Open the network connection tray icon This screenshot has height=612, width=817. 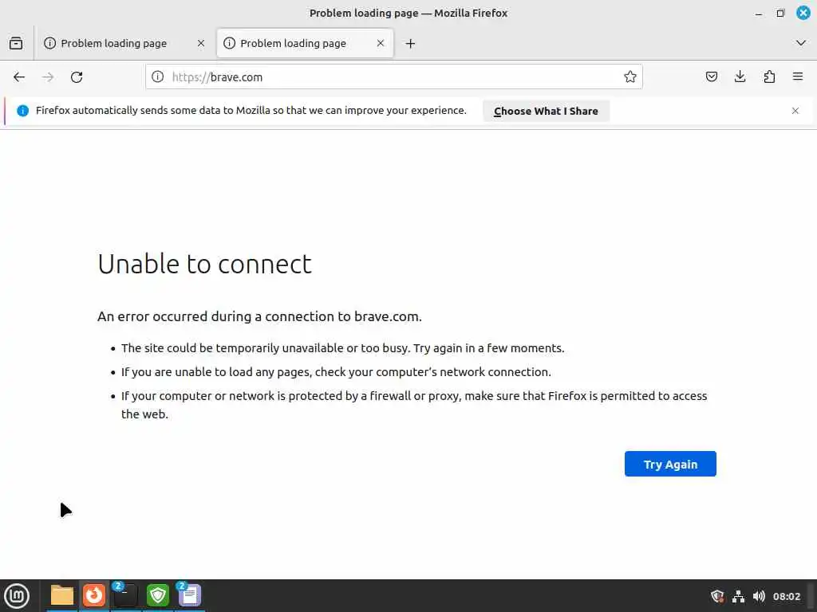click(x=738, y=596)
